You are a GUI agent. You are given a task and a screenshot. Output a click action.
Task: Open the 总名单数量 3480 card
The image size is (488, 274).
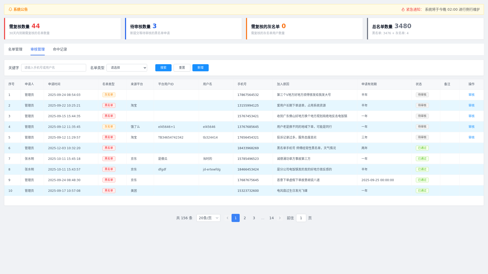[425, 29]
